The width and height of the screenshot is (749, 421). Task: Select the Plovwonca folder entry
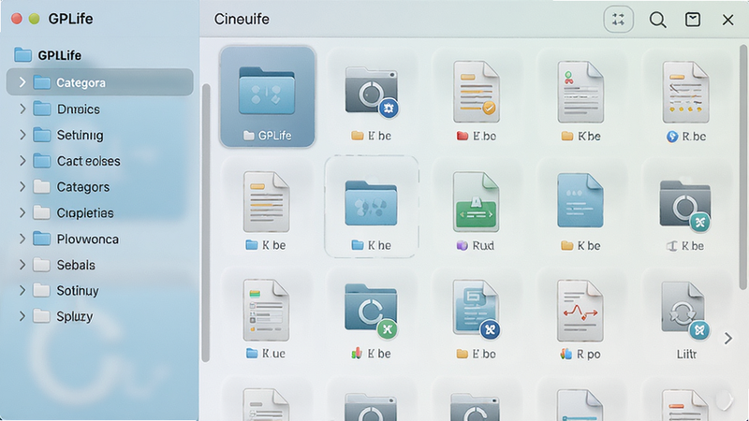point(100,239)
